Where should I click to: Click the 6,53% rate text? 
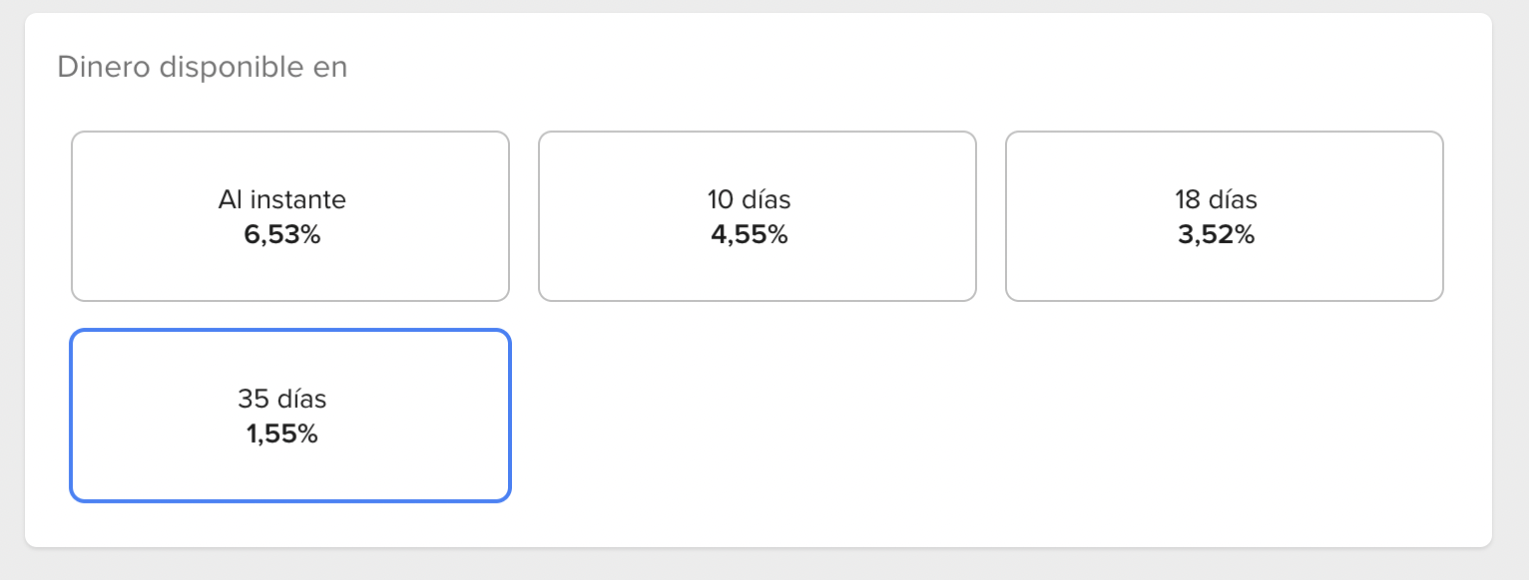[282, 235]
